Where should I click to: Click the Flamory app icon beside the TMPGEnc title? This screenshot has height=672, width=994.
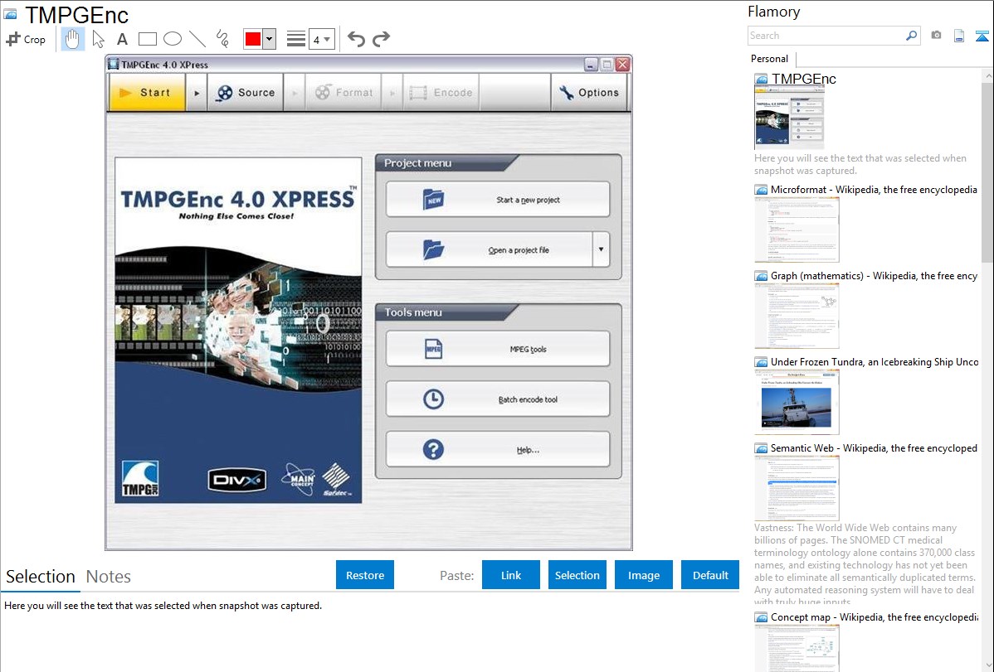[x=10, y=14]
